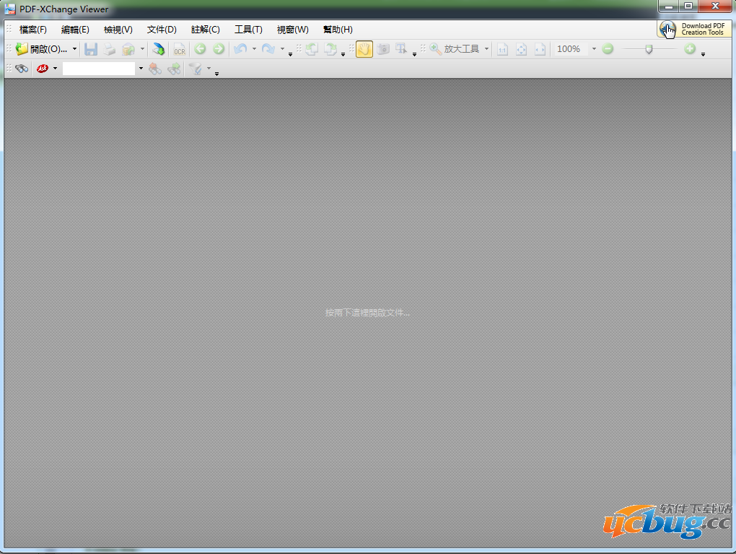736x554 pixels.
Task: Click the Download PDF Creation Tools button
Action: [x=694, y=29]
